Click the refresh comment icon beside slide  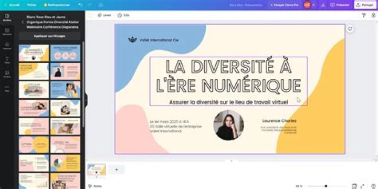tap(350, 29)
